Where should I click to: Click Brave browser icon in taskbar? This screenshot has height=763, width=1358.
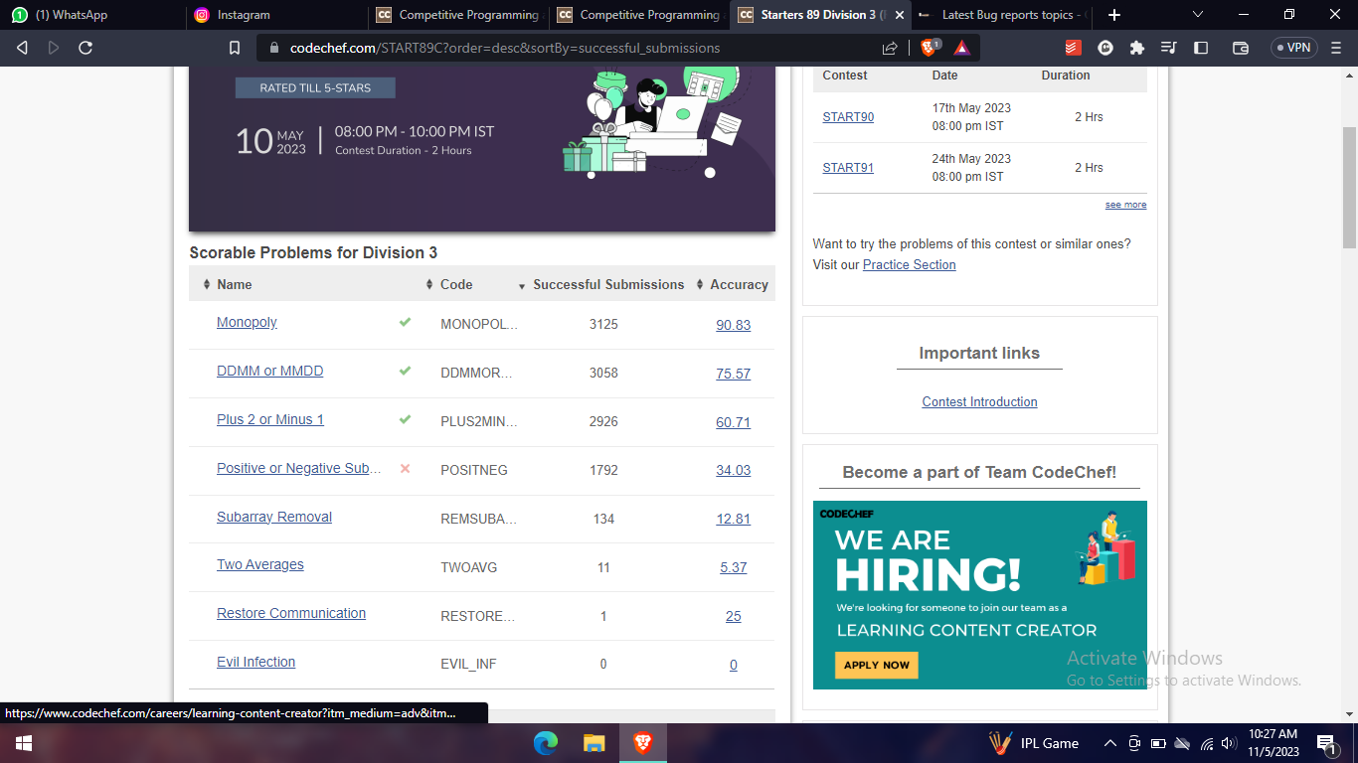(642, 743)
